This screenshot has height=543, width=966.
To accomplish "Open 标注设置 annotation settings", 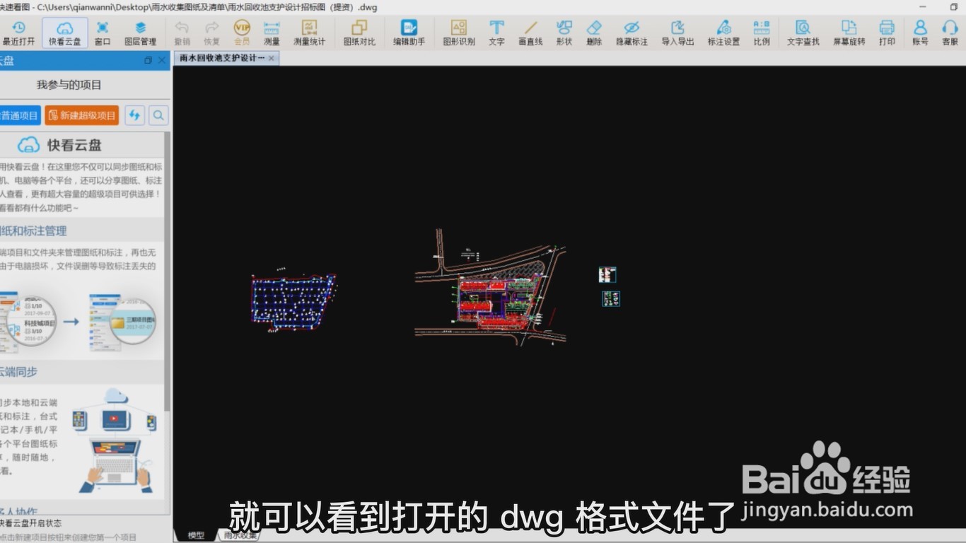I will point(723,33).
